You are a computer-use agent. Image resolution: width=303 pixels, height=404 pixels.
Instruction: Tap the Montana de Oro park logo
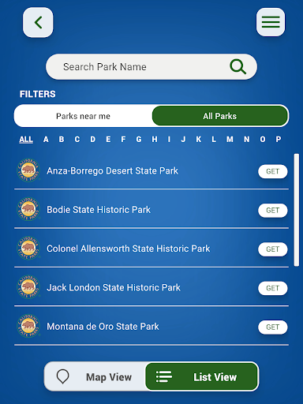(x=28, y=326)
